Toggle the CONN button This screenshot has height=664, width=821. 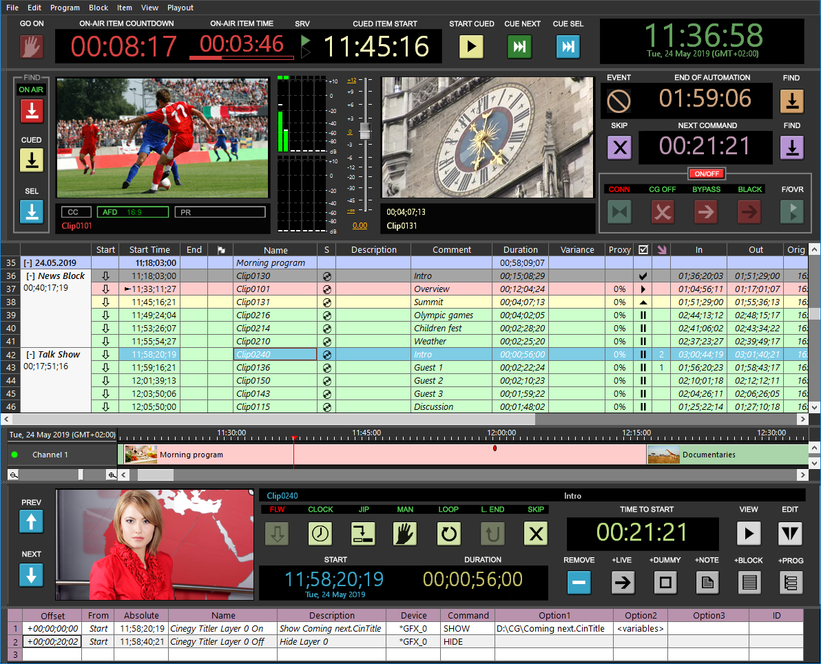619,212
